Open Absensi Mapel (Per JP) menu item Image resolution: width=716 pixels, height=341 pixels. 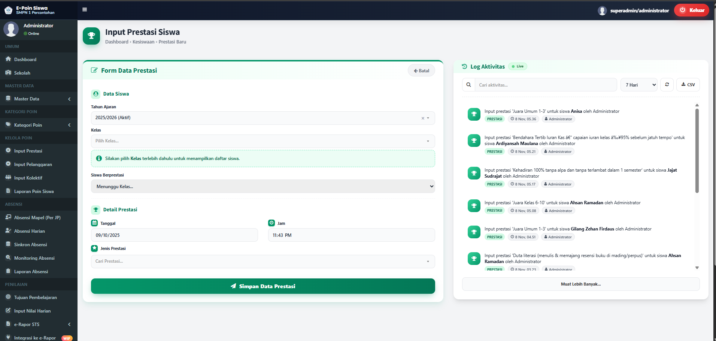click(x=37, y=217)
